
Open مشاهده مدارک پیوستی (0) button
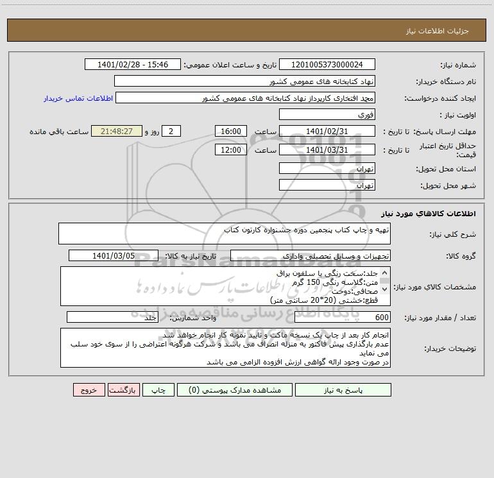(235, 390)
